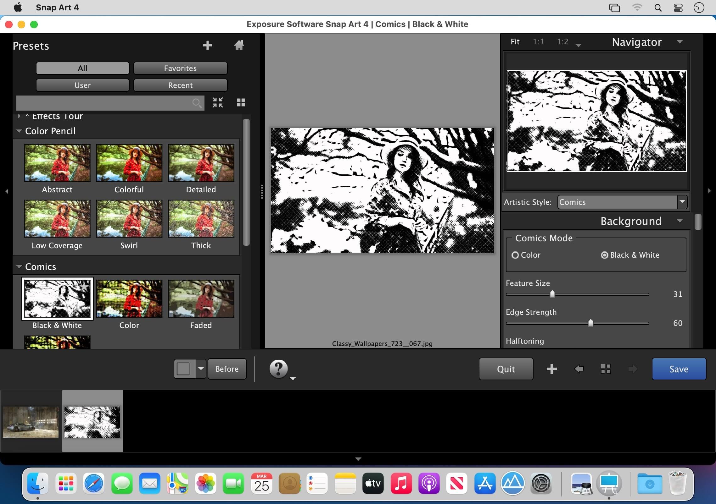Viewport: 716px width, 504px height.
Task: Click the plus icon next to Quit
Action: [x=551, y=369]
